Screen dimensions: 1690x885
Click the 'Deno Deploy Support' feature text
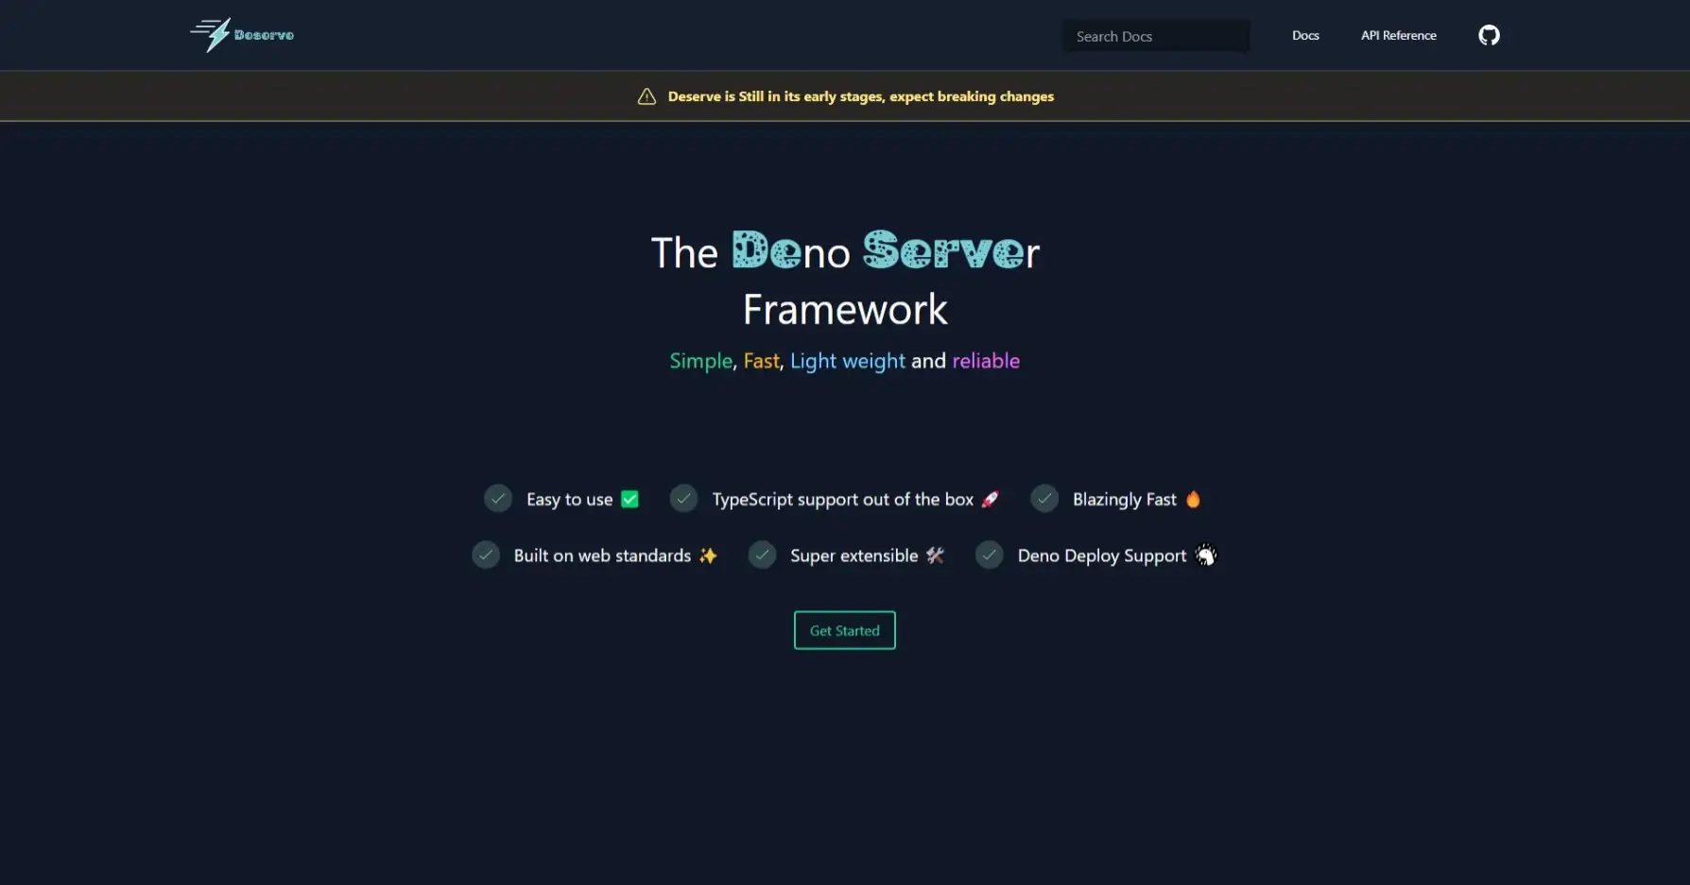point(1101,555)
